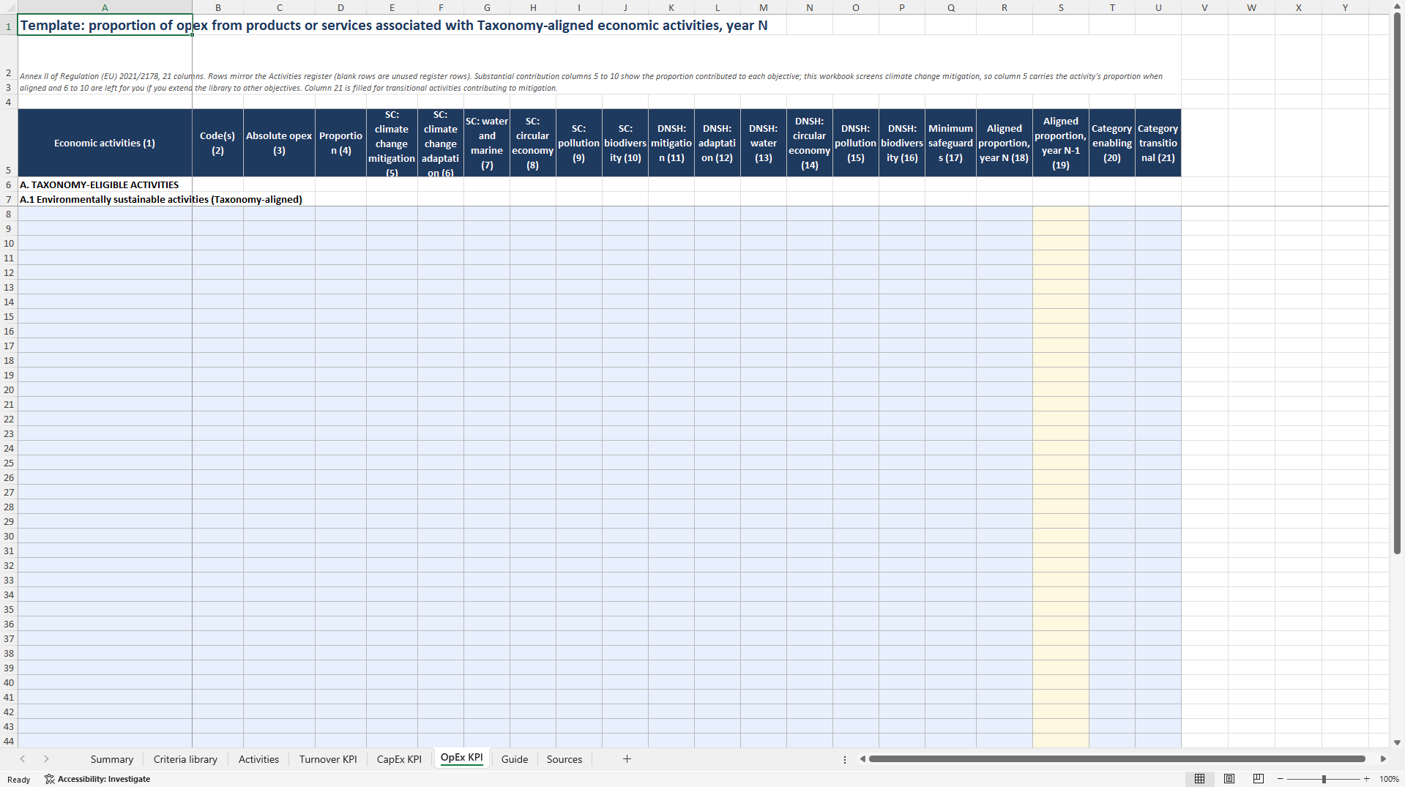
Task: Open the Activities sheet tab
Action: coord(258,759)
